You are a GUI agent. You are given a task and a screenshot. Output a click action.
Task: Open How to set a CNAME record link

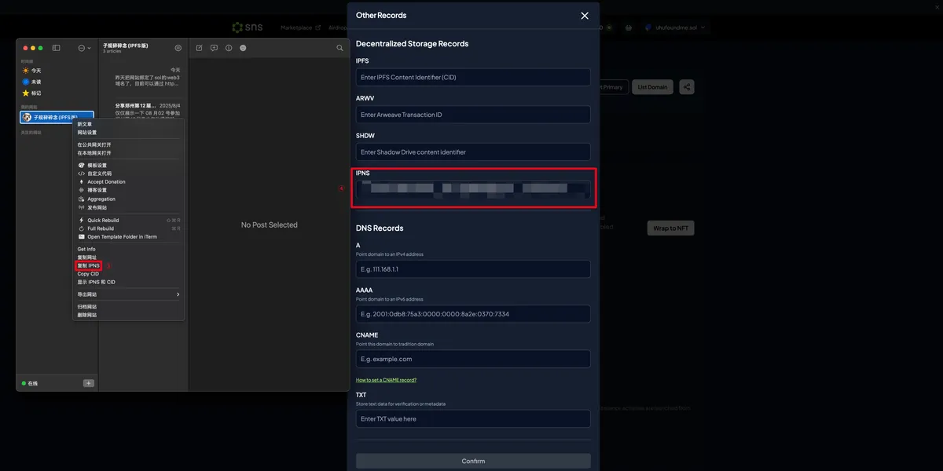386,380
